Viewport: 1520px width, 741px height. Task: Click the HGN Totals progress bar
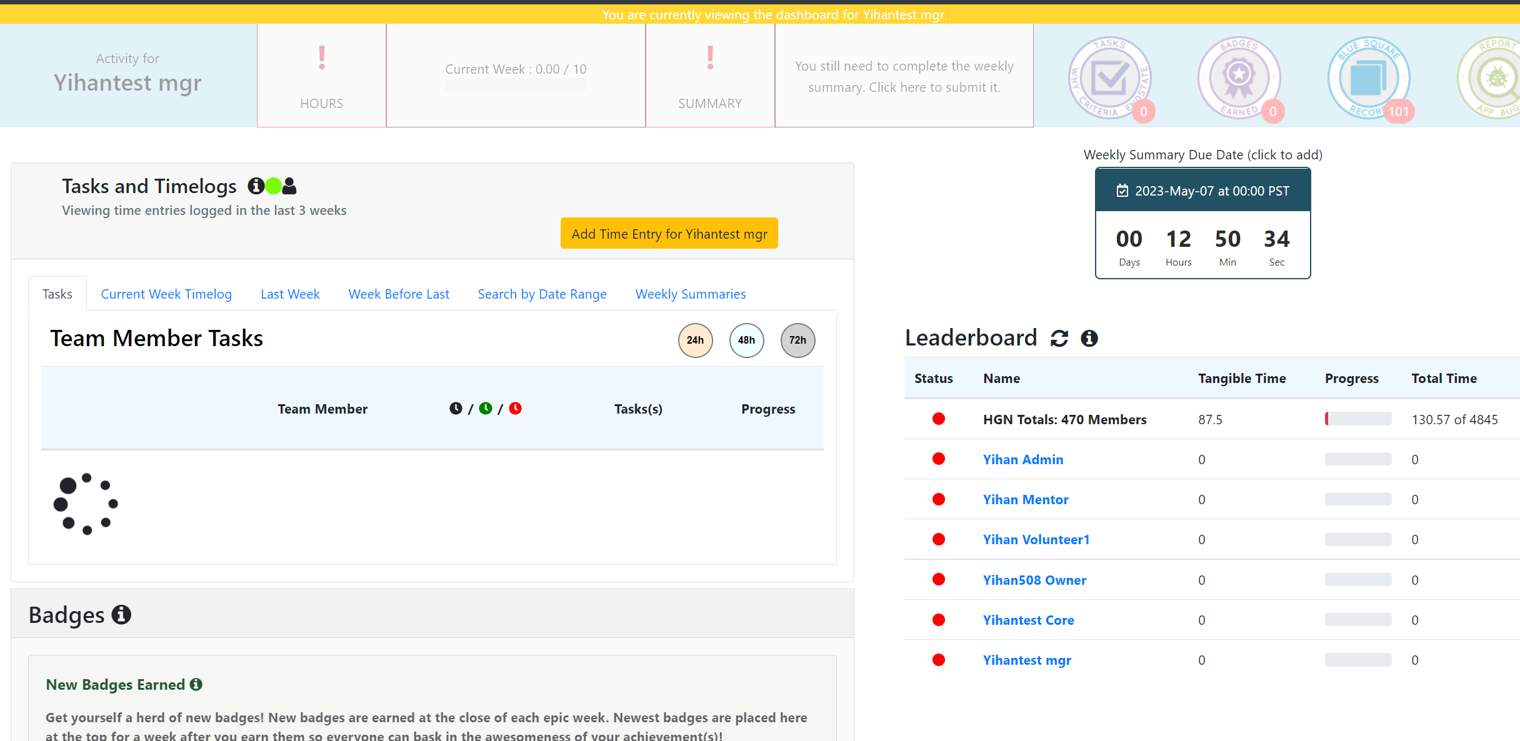click(1358, 419)
